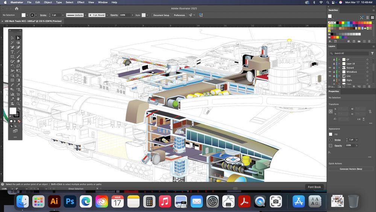Open the brush definition '5 pt. Round' dropdown
Viewport: 376px width, 212px height.
(x=107, y=15)
